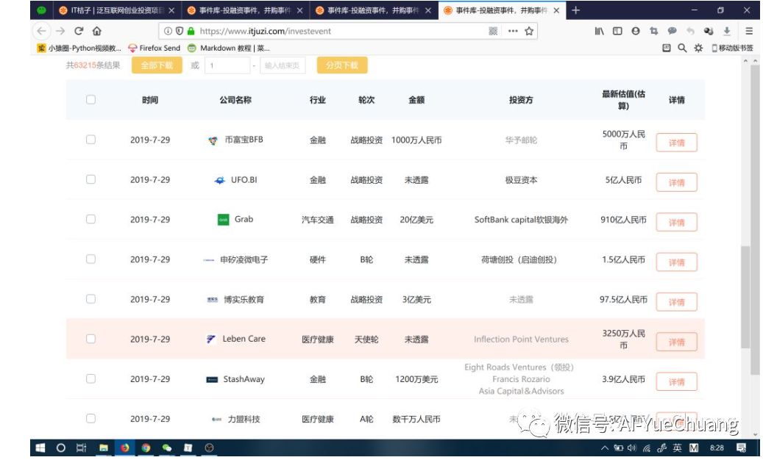Open the Firefox Send bookmark
The image size is (763, 460).
pos(155,48)
